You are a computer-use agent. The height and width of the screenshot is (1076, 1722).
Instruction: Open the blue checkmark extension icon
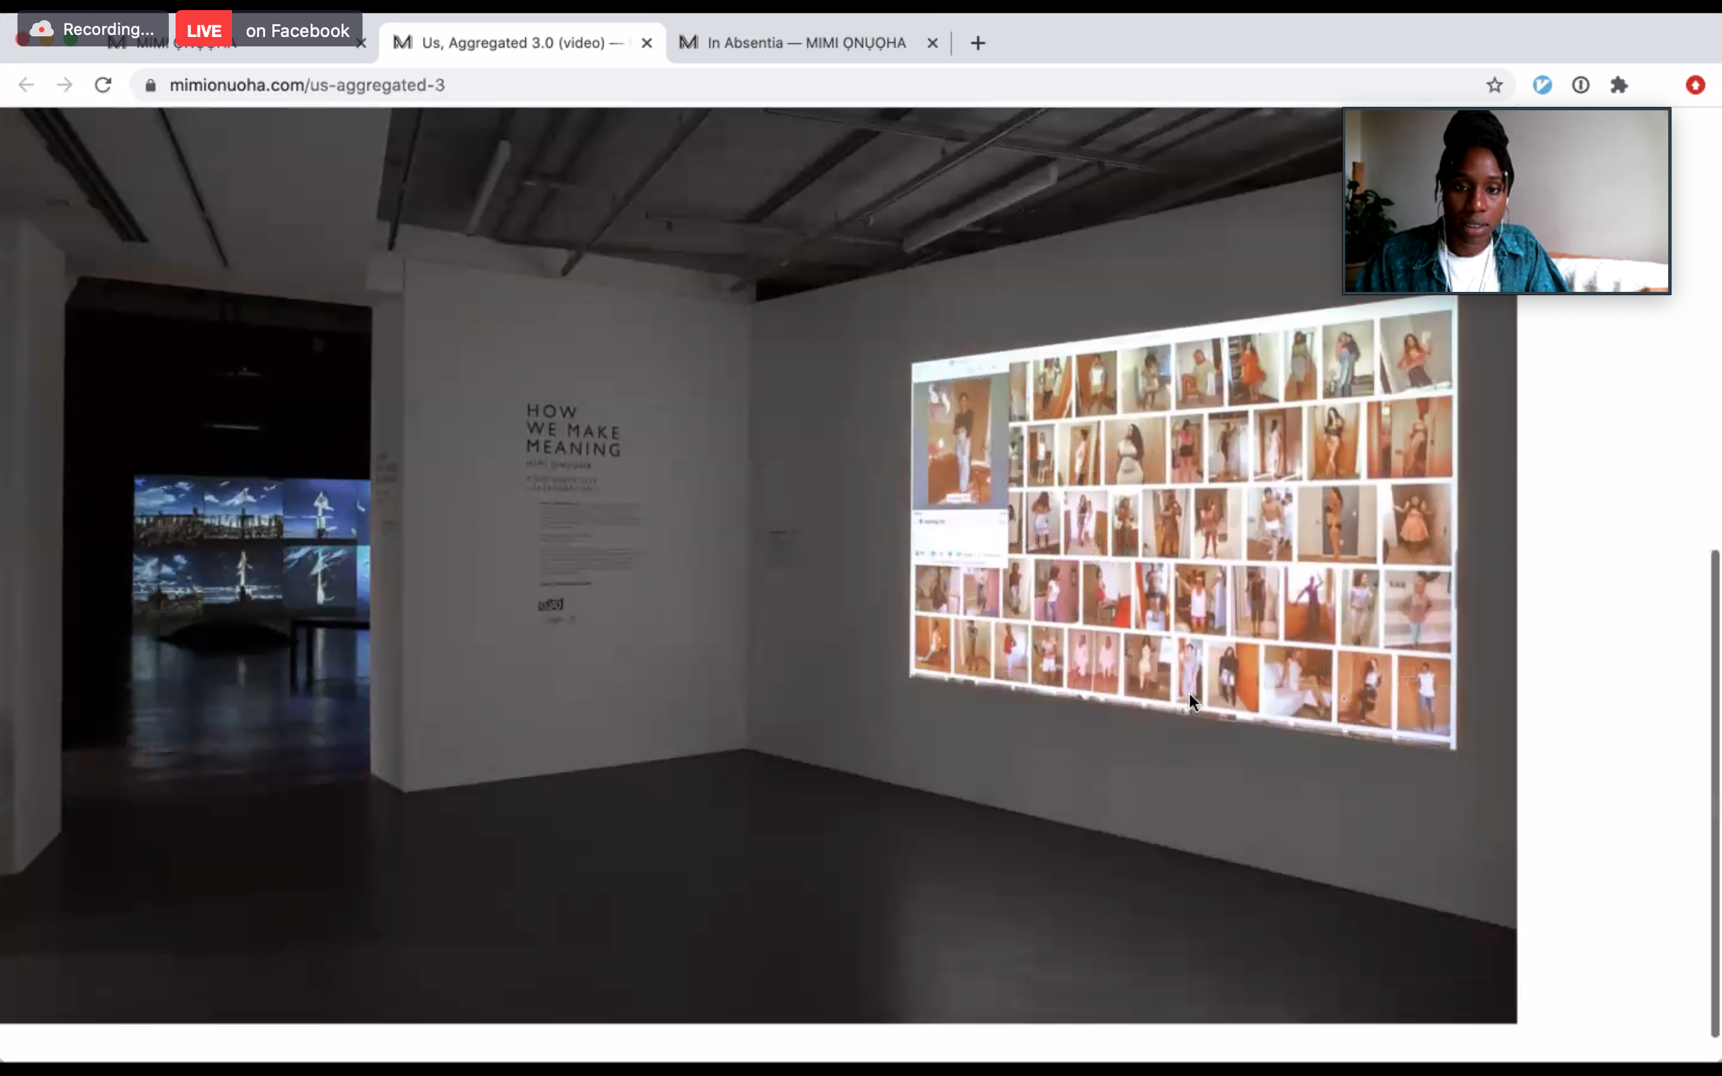(1542, 85)
